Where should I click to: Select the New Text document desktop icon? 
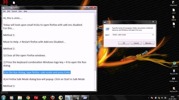coord(14,4)
